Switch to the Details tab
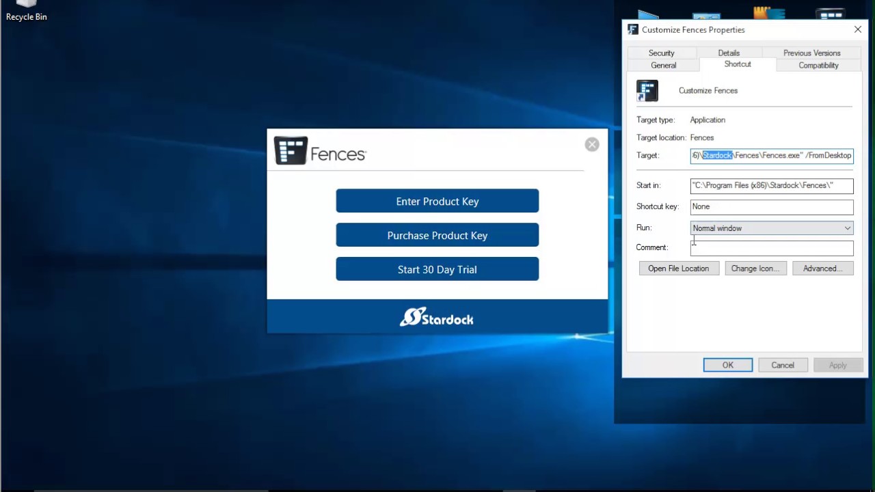Viewport: 875px width, 492px height. pos(729,53)
